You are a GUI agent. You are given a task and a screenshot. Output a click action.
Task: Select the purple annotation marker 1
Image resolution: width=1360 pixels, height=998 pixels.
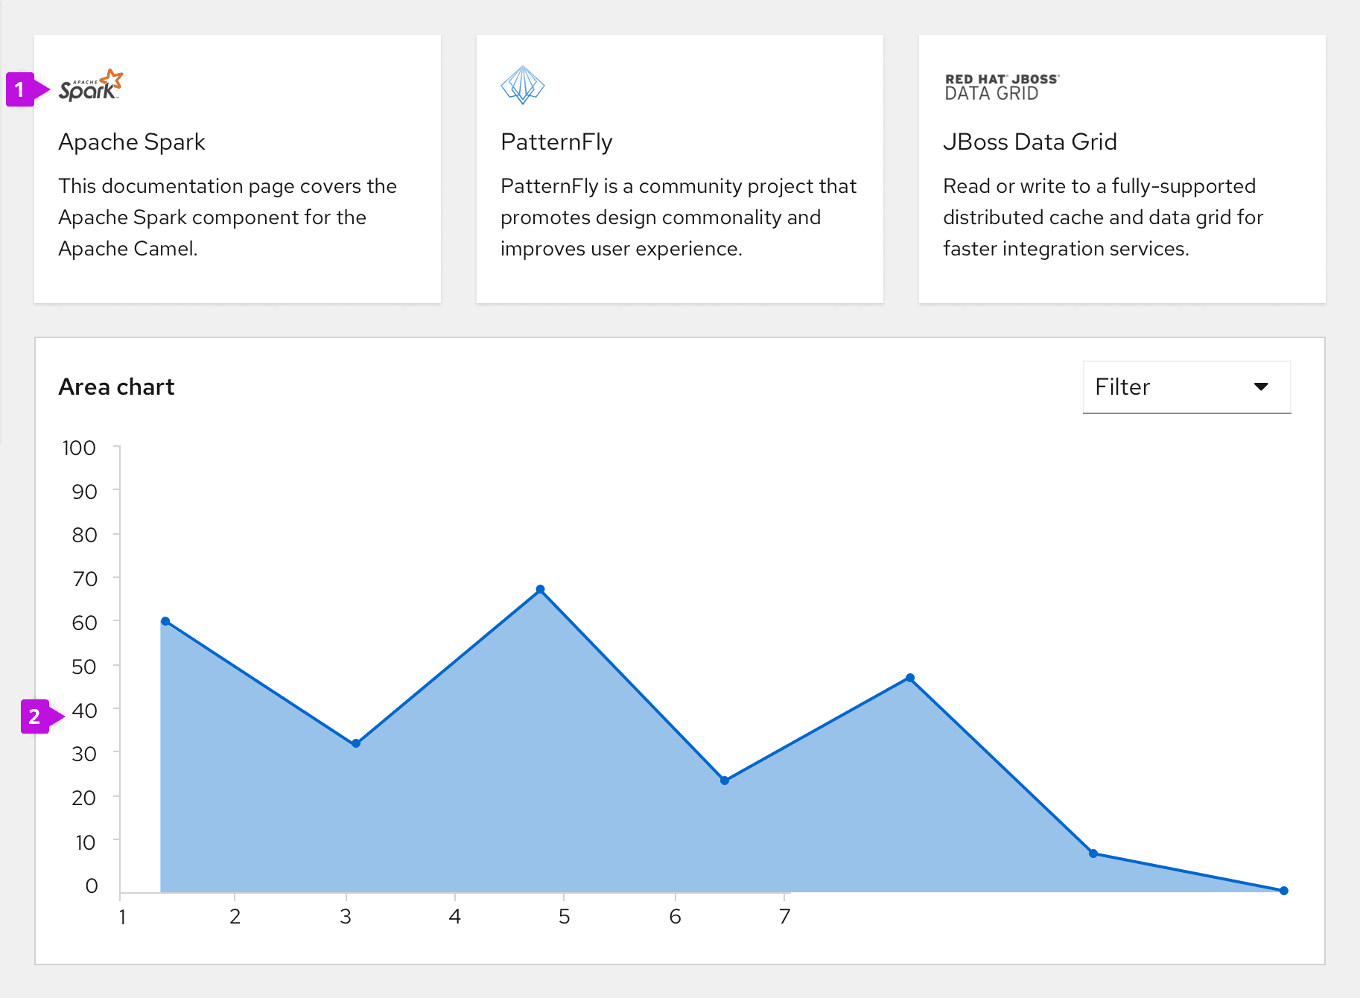[x=21, y=89]
